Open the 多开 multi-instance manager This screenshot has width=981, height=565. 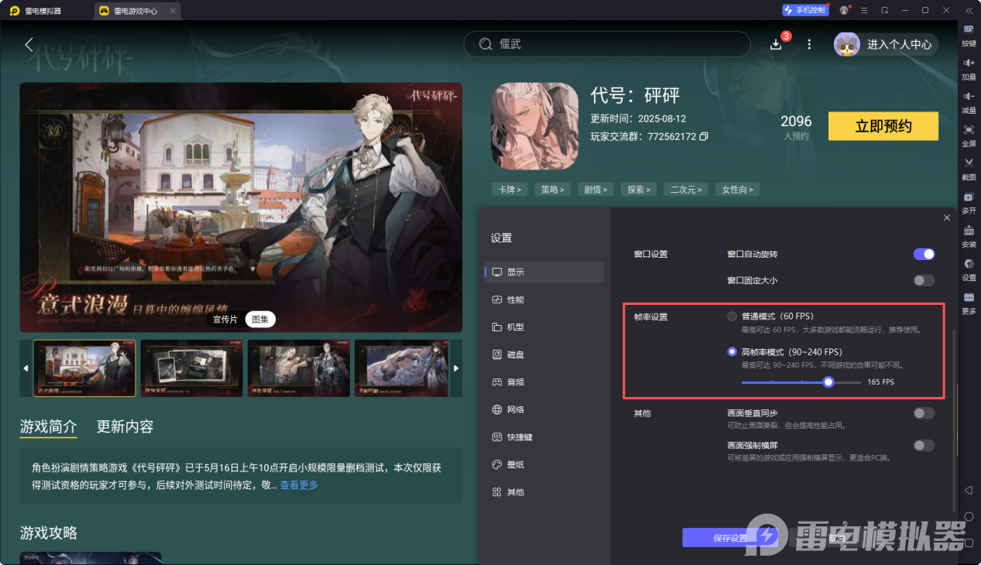[969, 200]
